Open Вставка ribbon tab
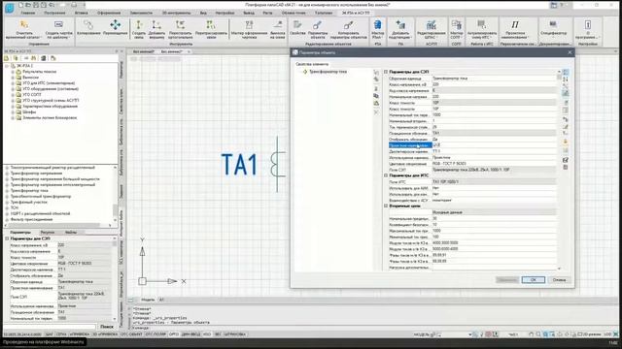This screenshot has width=622, height=349. click(82, 13)
